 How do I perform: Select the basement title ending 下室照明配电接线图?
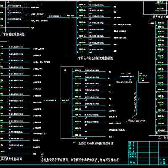[x=12, y=34]
